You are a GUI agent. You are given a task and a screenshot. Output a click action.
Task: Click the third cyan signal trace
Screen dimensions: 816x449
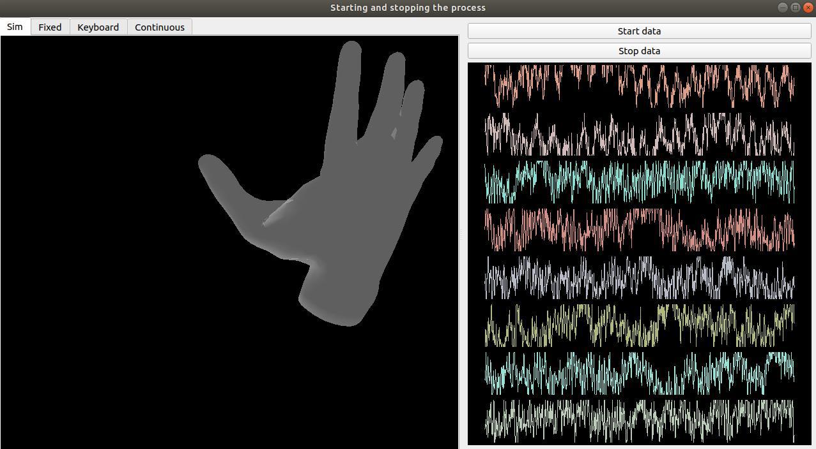tap(639, 182)
